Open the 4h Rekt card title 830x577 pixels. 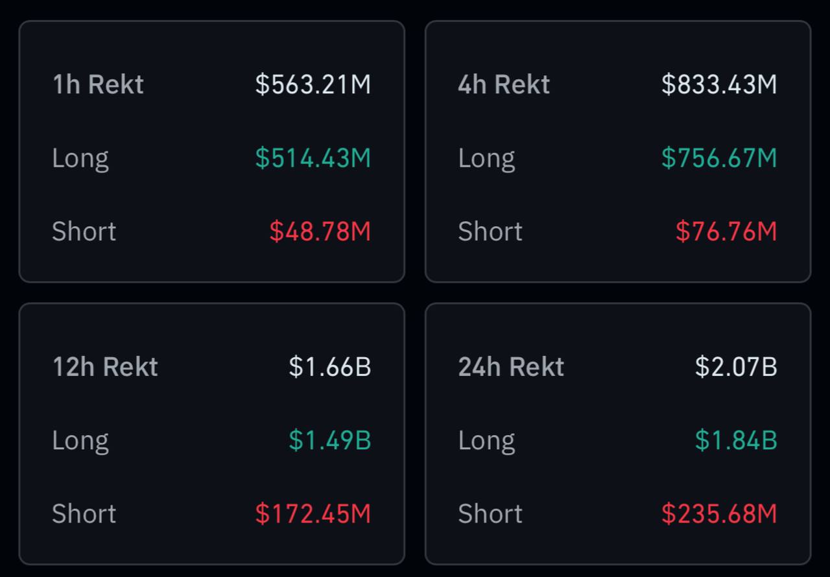[x=504, y=84]
